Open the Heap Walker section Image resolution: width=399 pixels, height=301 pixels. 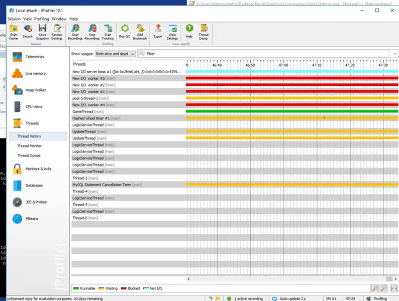(29, 90)
